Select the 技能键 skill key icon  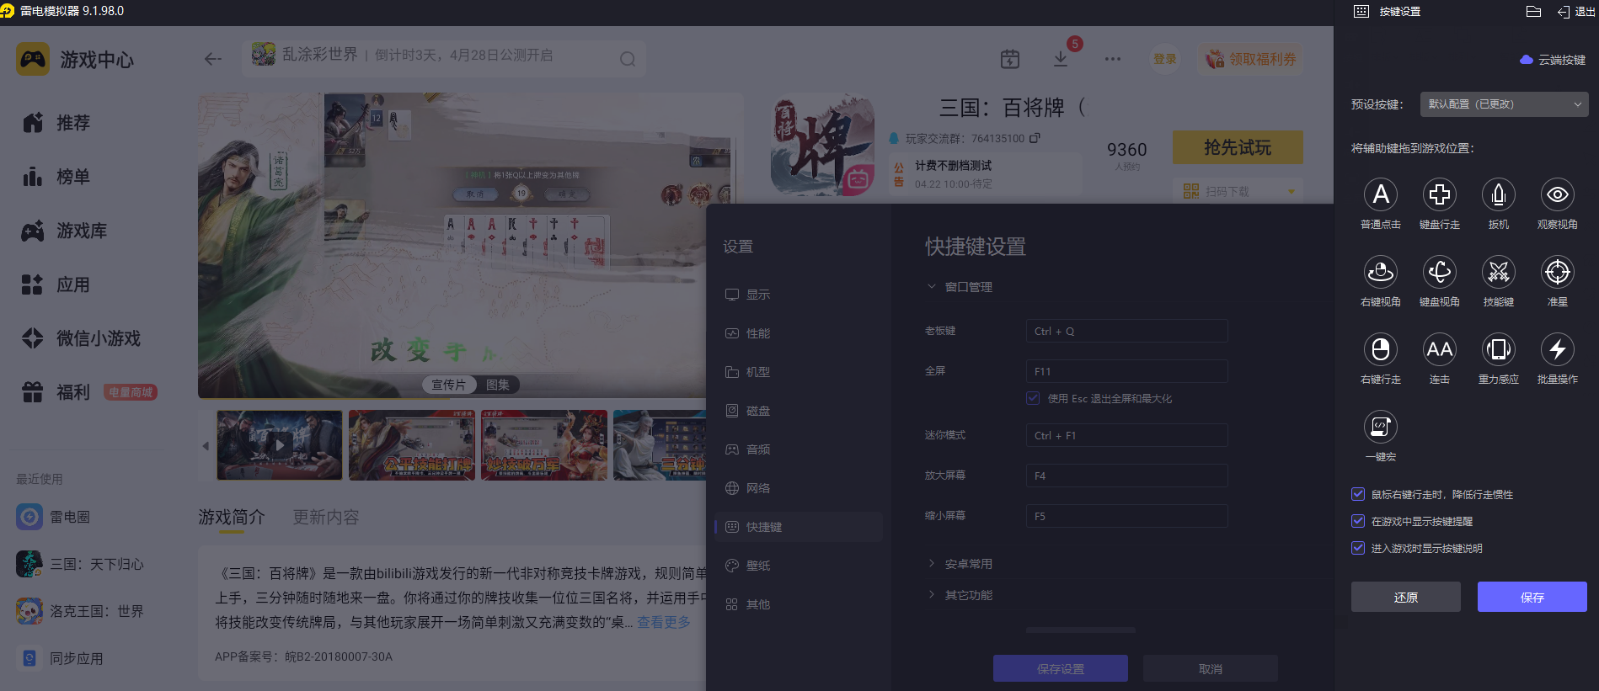pos(1498,272)
